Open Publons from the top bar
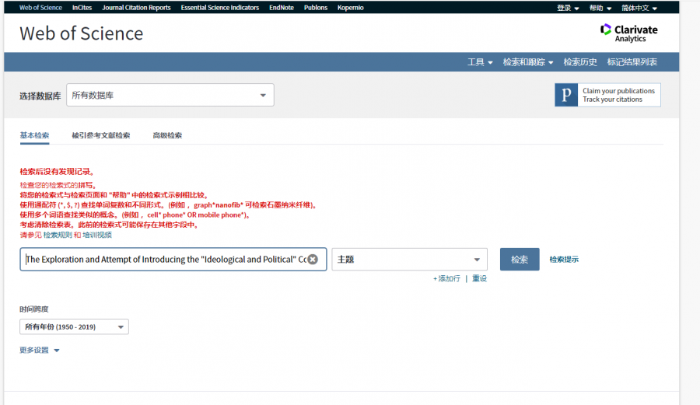The height and width of the screenshot is (405, 700). click(x=316, y=8)
